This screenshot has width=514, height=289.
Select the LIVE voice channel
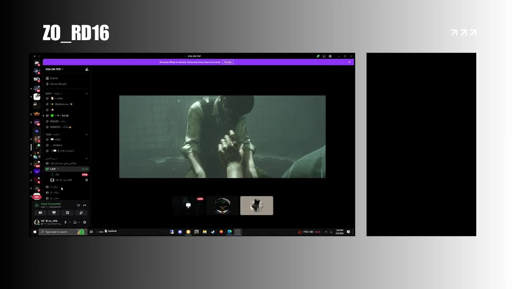[67, 169]
